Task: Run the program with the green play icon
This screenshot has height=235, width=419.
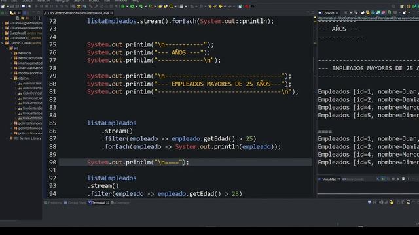Action: [132, 7]
